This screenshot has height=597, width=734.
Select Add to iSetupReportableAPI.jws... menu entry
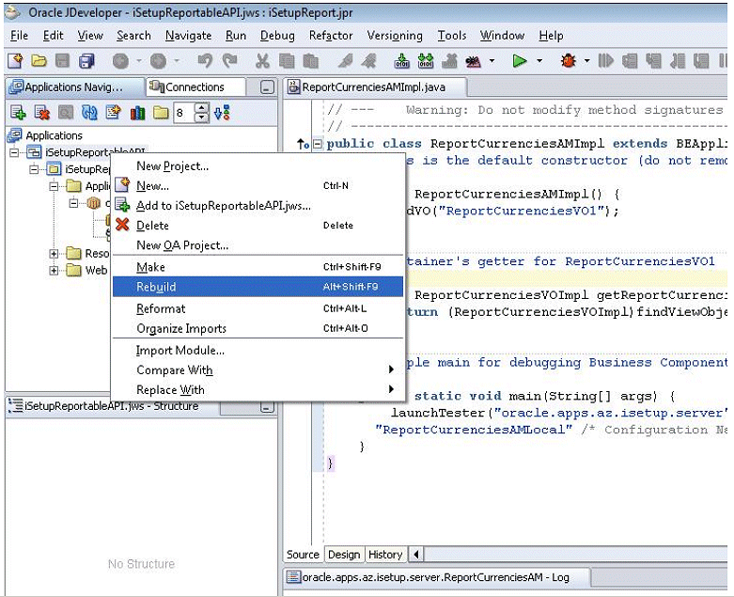point(258,206)
